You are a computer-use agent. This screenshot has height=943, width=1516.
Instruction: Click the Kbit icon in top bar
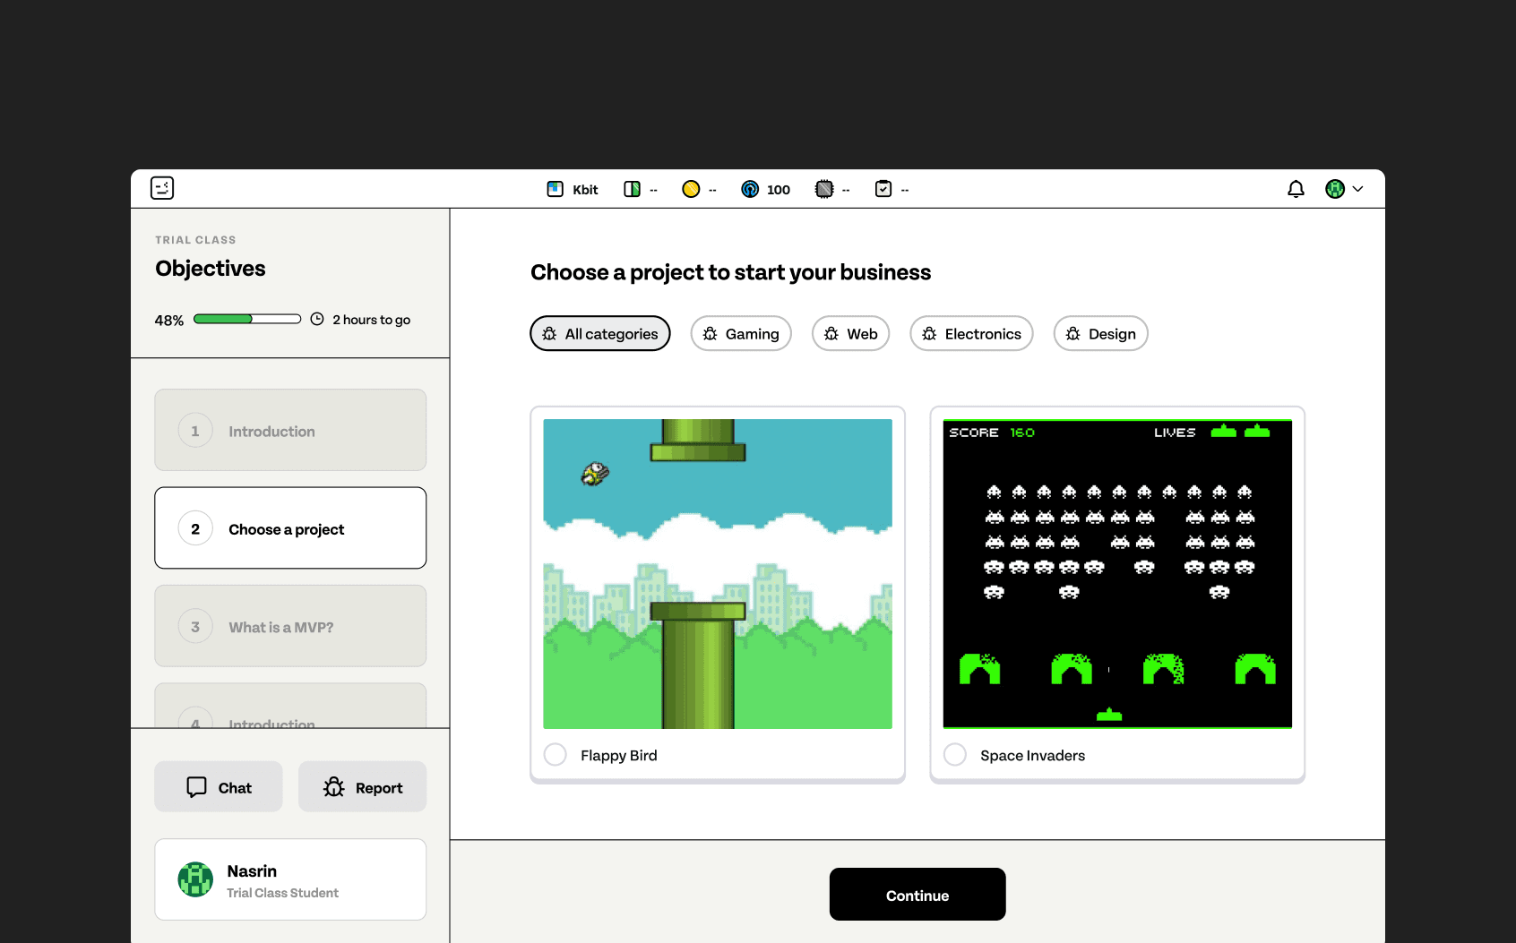555,189
